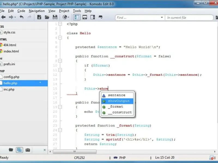
Task: Toggle the right pane visibility
Action: (93, 17)
